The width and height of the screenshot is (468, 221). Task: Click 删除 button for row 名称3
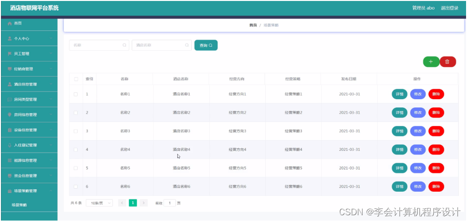tap(436, 131)
